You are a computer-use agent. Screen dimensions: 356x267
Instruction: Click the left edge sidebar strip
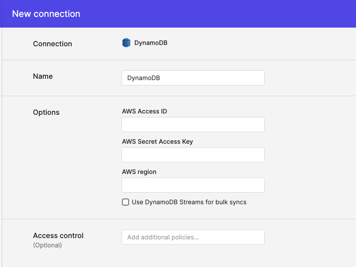click(1, 147)
